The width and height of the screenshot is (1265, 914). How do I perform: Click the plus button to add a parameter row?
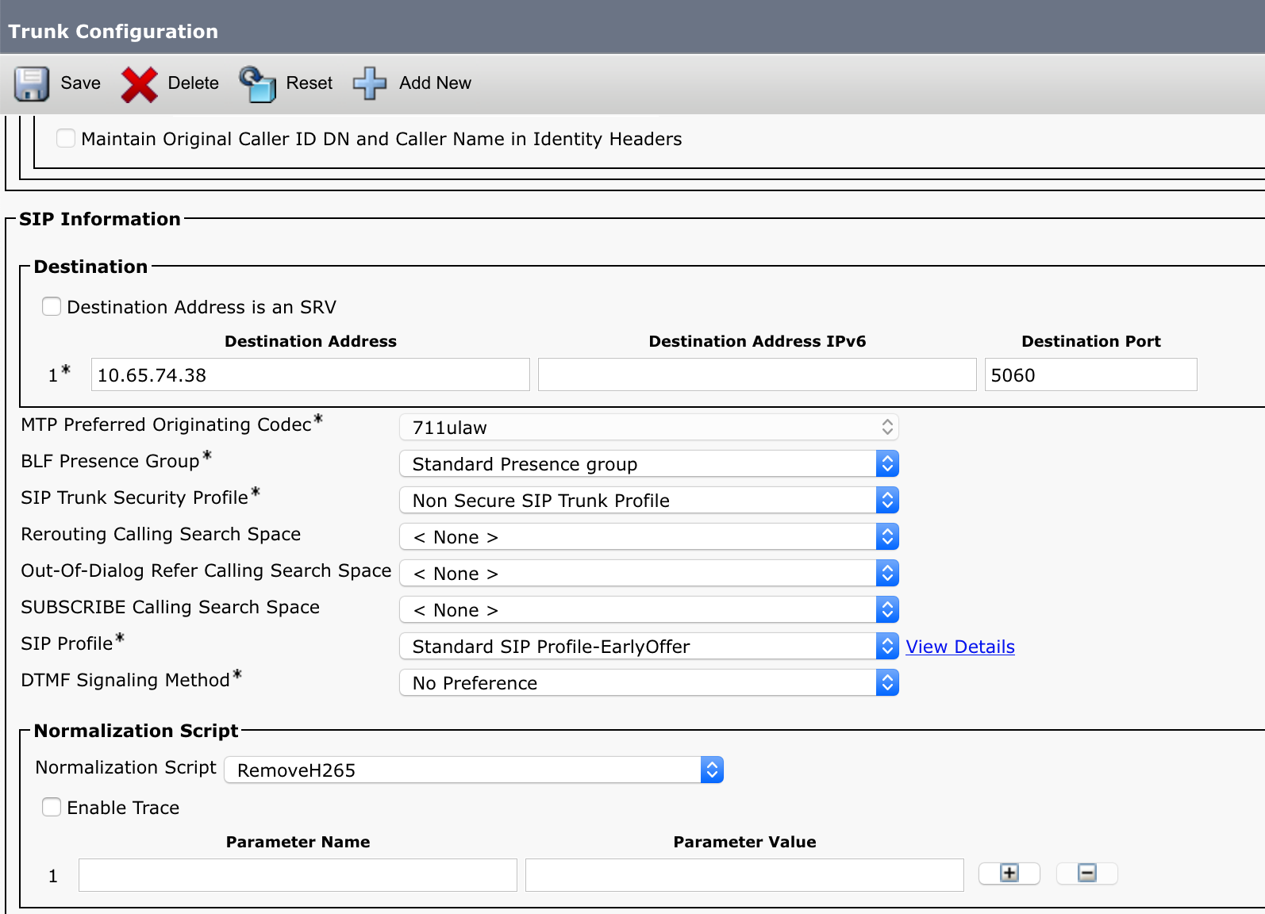tap(1009, 873)
